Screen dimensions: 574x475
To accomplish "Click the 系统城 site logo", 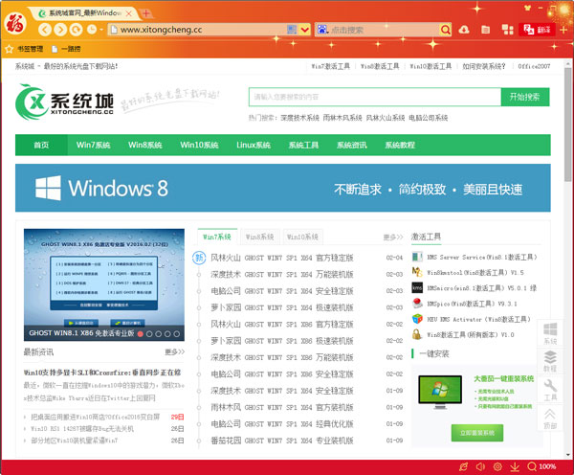I will [x=64, y=102].
